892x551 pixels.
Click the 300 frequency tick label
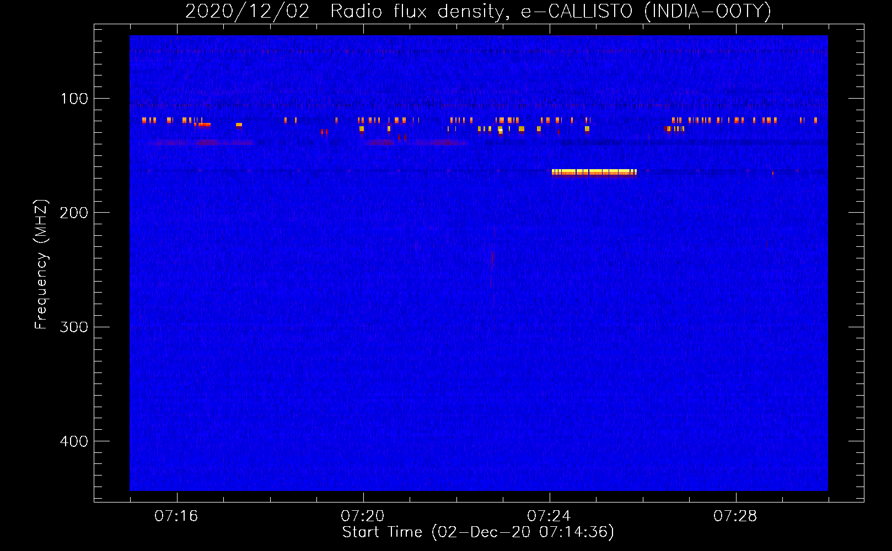[x=74, y=327]
